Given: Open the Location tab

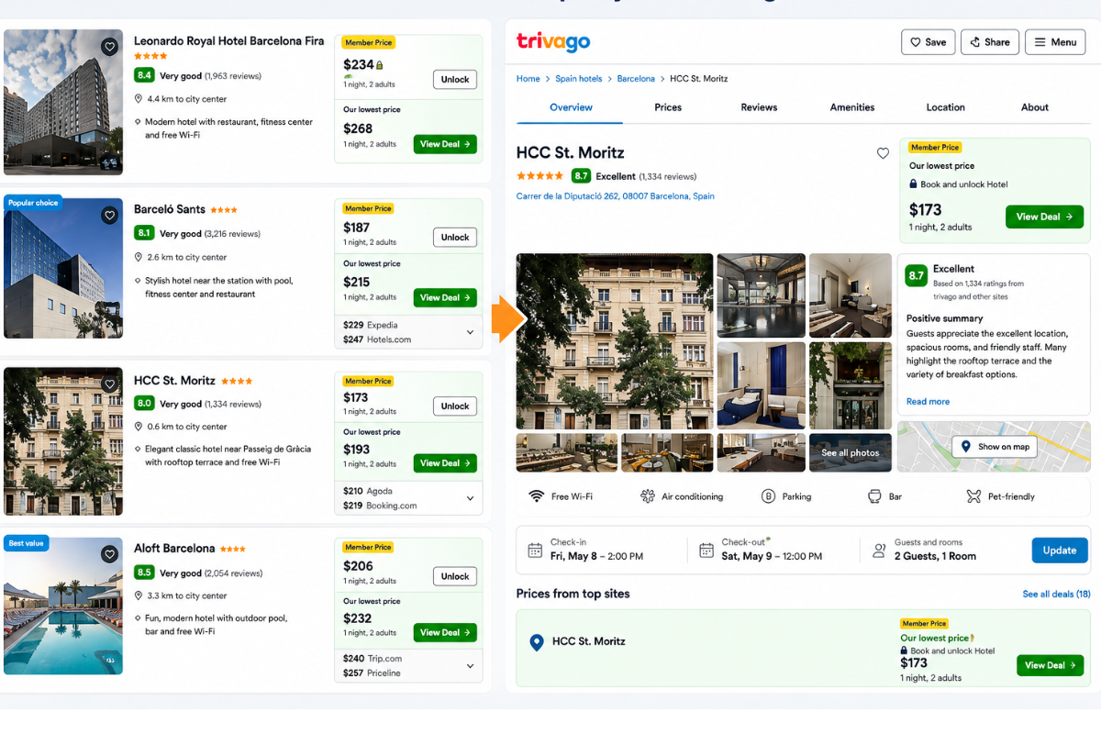Looking at the screenshot, I should [x=945, y=107].
